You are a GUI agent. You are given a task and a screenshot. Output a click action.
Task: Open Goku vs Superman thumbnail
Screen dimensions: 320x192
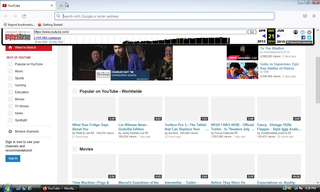(242, 71)
